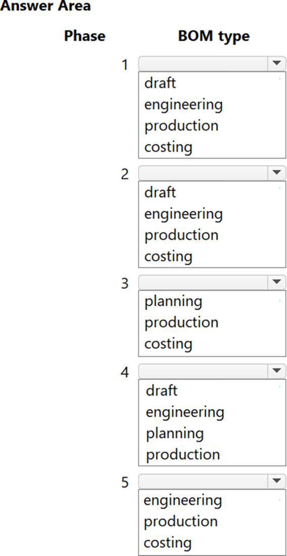
Task: Select production in Phase 3 list
Action: [x=181, y=323]
